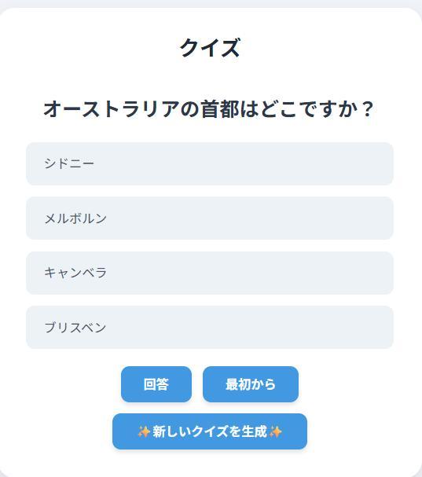Pick the キャンベラ answer option
The width and height of the screenshot is (422, 477).
[x=210, y=273]
